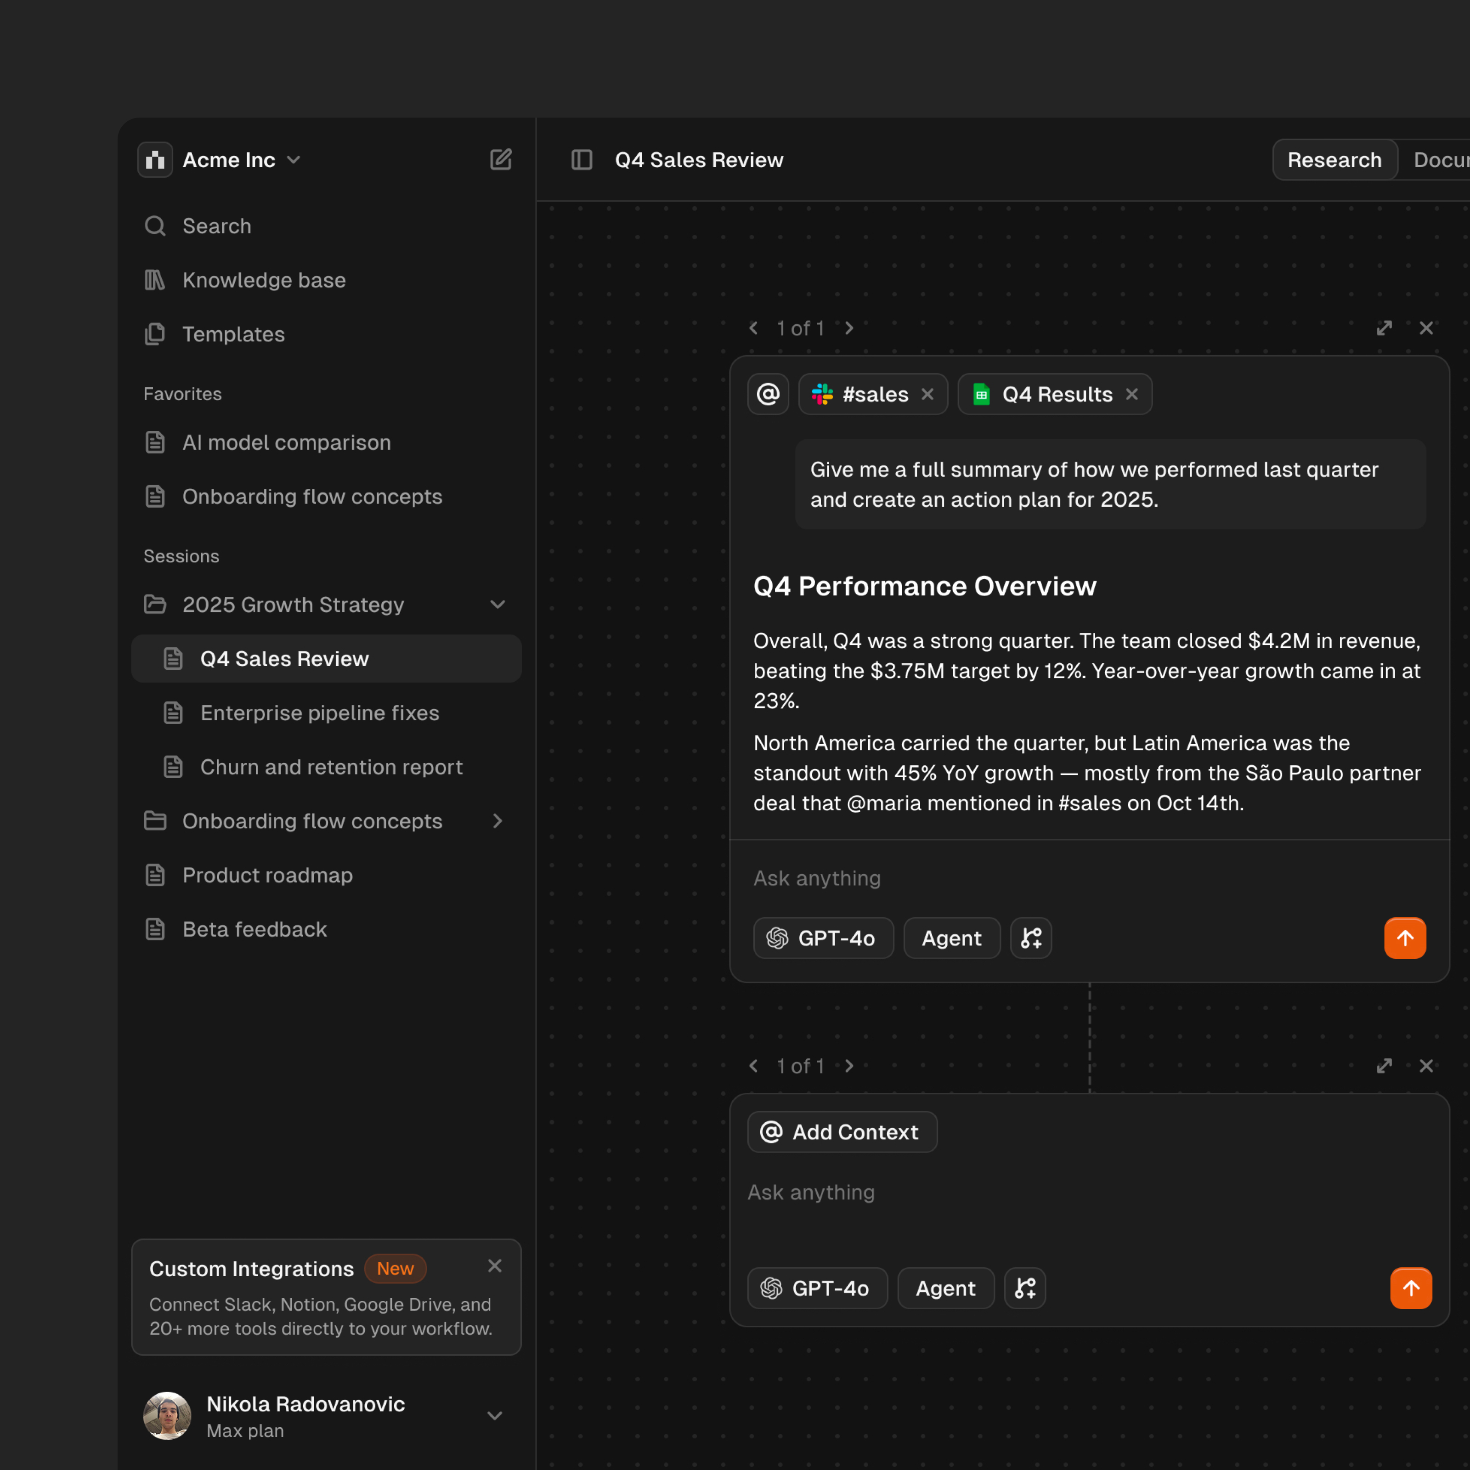Open Nikola Radovanovic account menu

(x=495, y=1416)
